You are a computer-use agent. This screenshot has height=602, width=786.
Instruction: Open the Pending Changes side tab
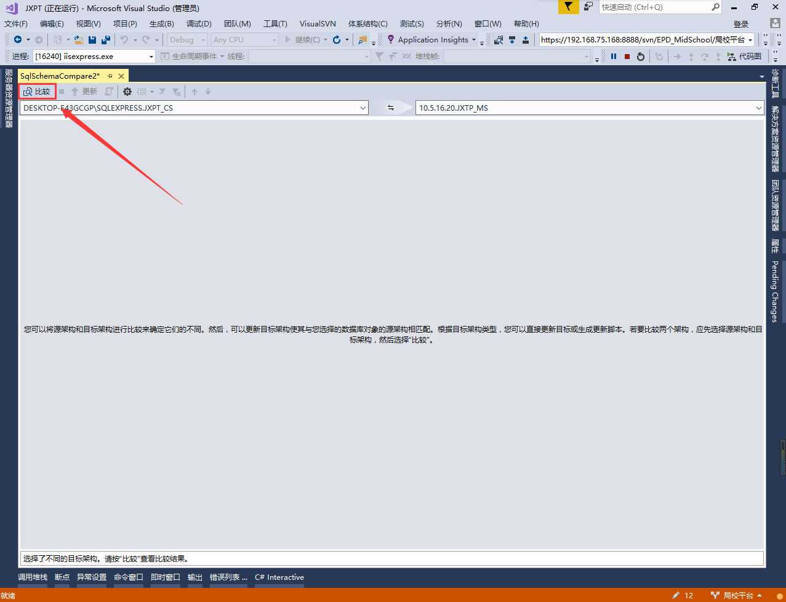tap(775, 291)
